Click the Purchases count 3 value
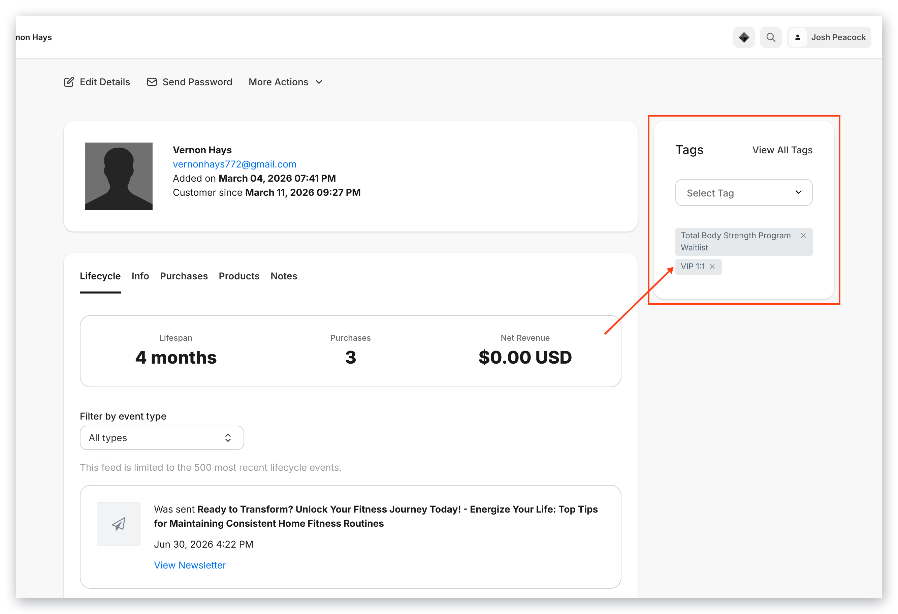898x614 pixels. (350, 357)
